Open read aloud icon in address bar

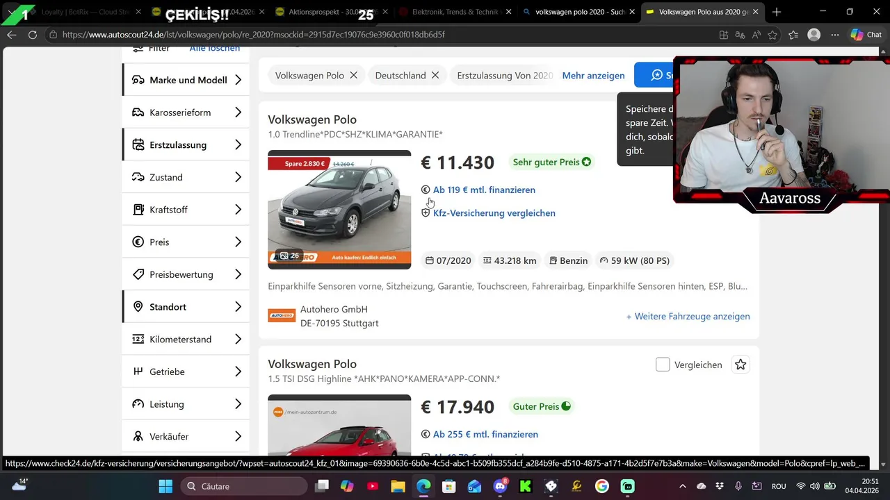pos(756,35)
